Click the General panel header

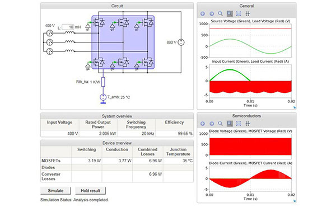tap(246, 6)
